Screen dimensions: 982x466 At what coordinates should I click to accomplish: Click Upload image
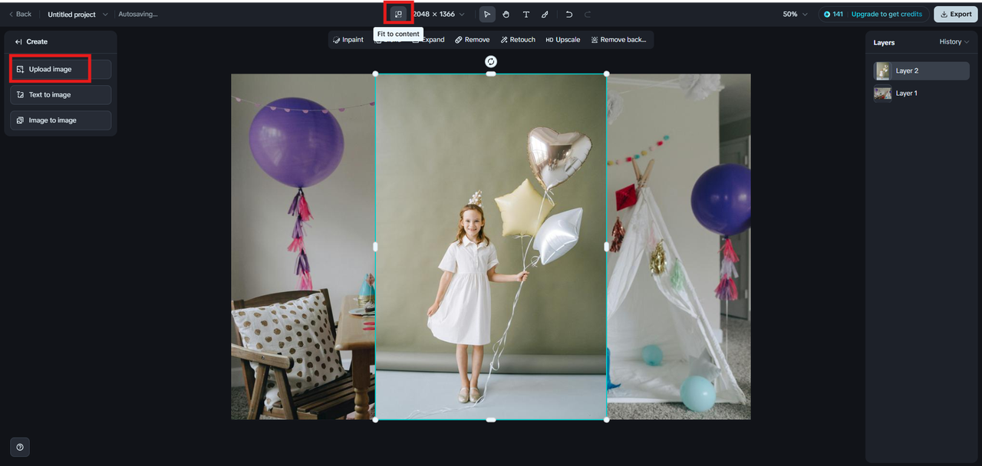[x=61, y=69]
